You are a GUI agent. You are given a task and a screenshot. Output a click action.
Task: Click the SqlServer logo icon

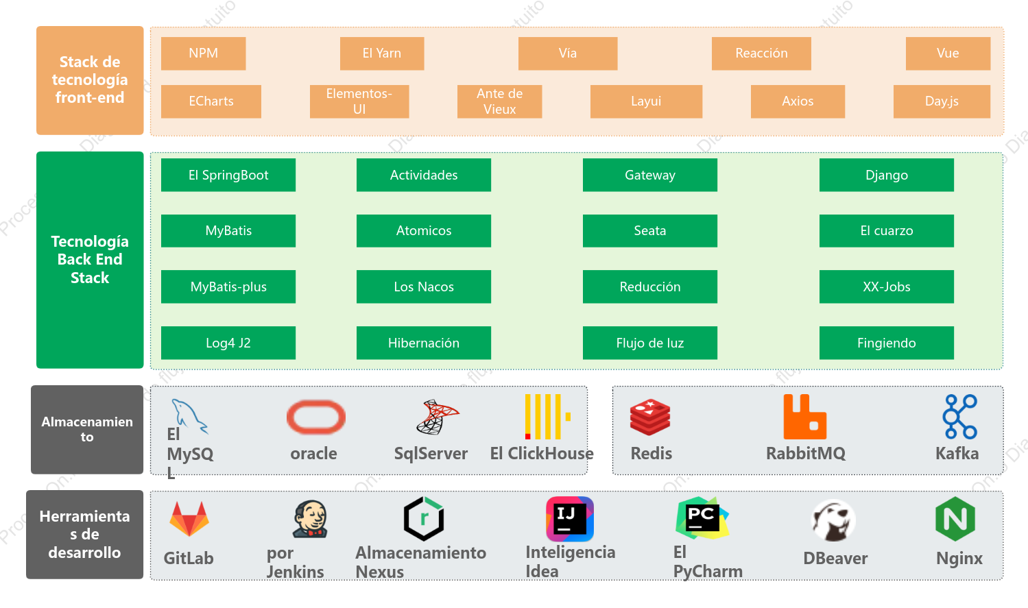(x=437, y=417)
